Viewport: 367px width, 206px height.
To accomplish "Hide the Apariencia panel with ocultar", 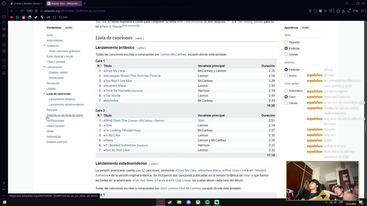I will pyautogui.click(x=305, y=28).
